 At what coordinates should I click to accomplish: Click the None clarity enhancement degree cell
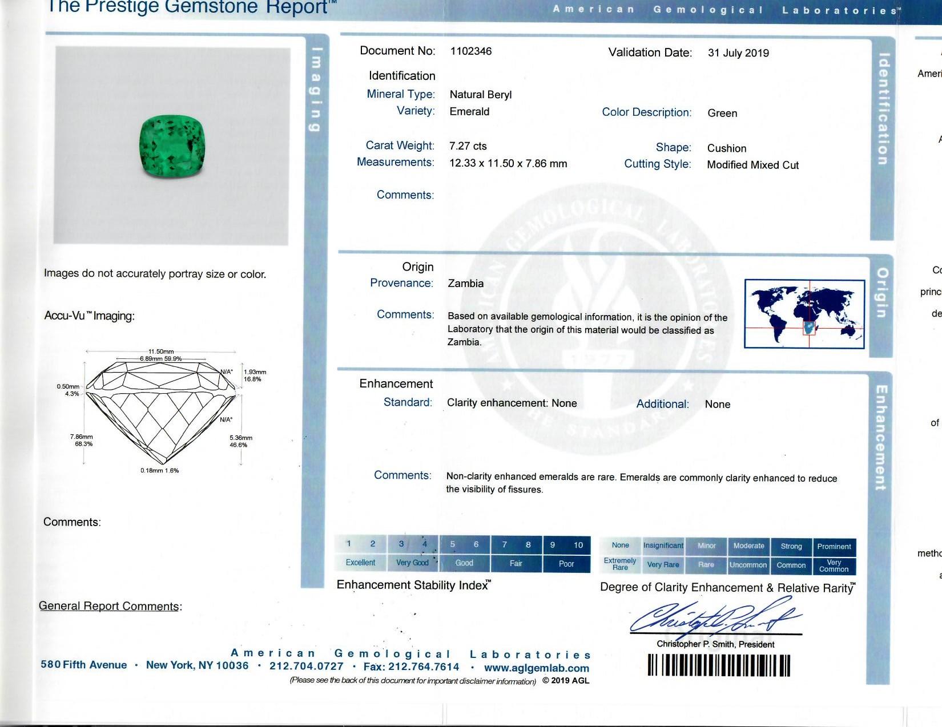621,546
